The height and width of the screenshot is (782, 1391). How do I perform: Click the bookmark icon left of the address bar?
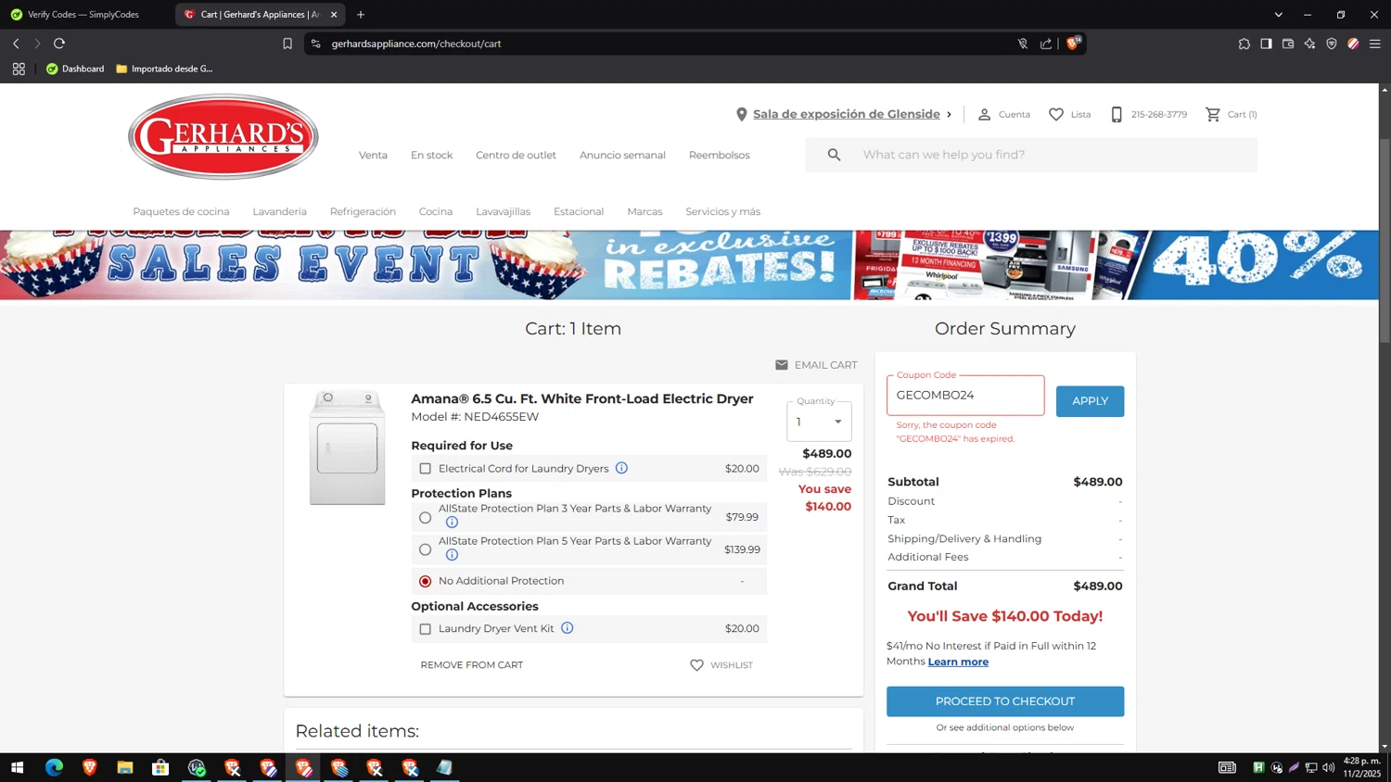tap(287, 44)
